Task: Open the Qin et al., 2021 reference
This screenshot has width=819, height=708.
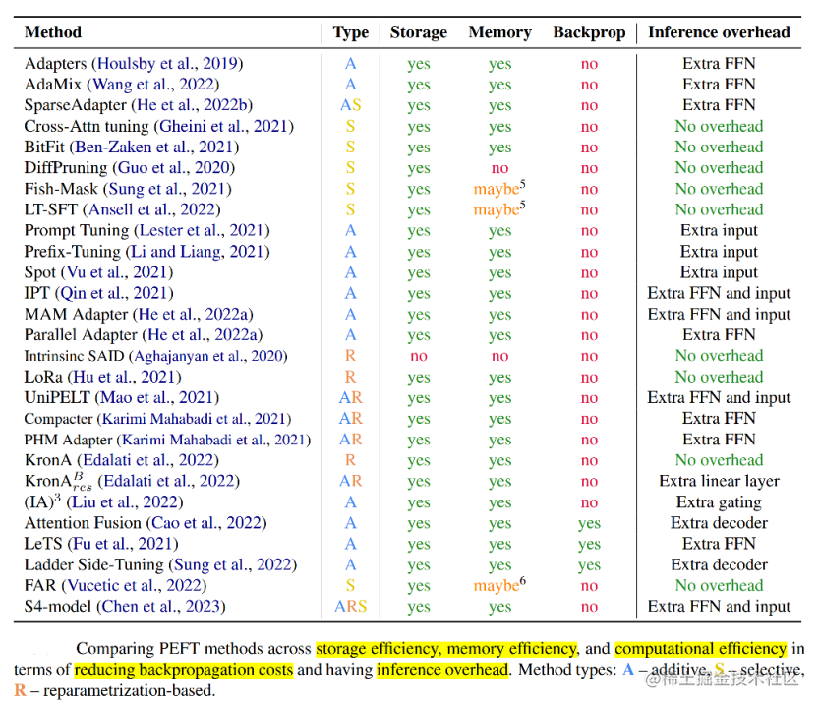Action: [114, 294]
